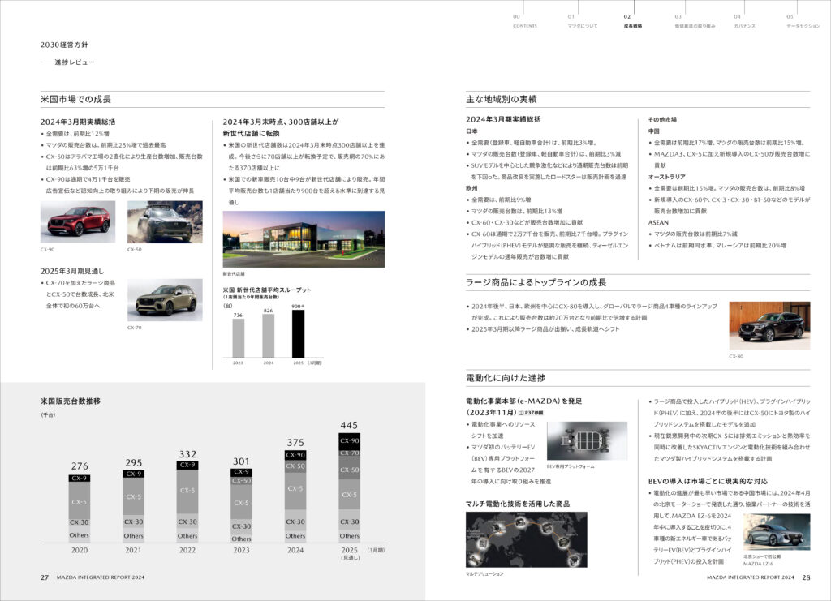831x601 pixels.
Task: Click the マルチソリューション world map image
Action: click(x=526, y=539)
